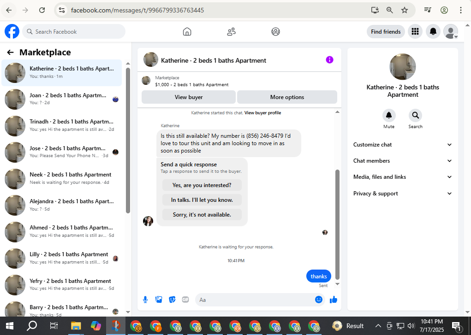The width and height of the screenshot is (471, 335).
Task: Open the View buyer profile link
Action: click(262, 113)
